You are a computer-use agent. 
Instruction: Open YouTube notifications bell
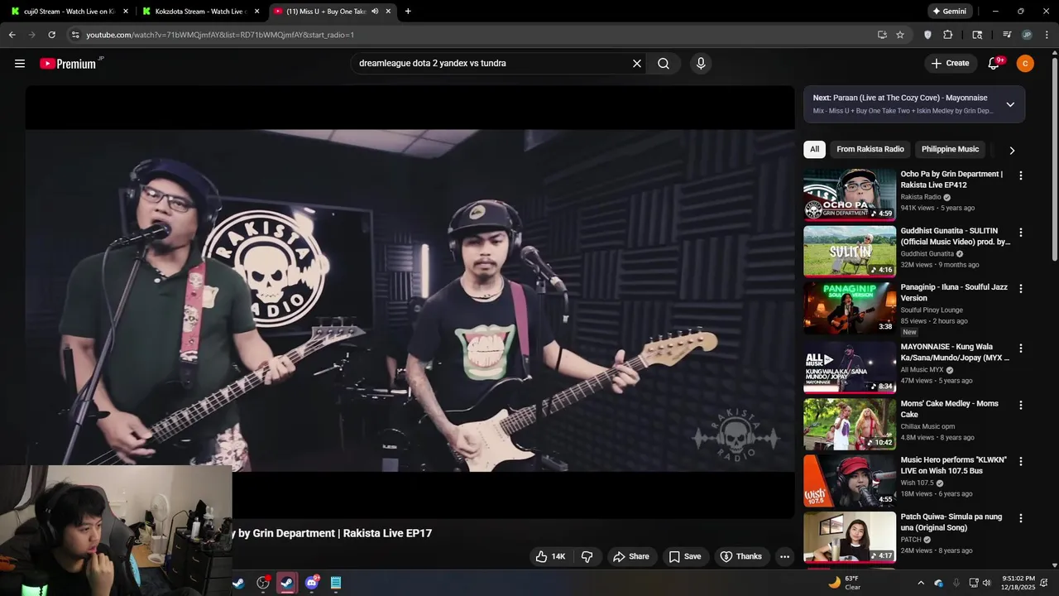[x=994, y=64]
